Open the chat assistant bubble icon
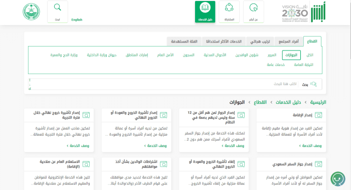This screenshot has width=351, height=190. click(338, 179)
